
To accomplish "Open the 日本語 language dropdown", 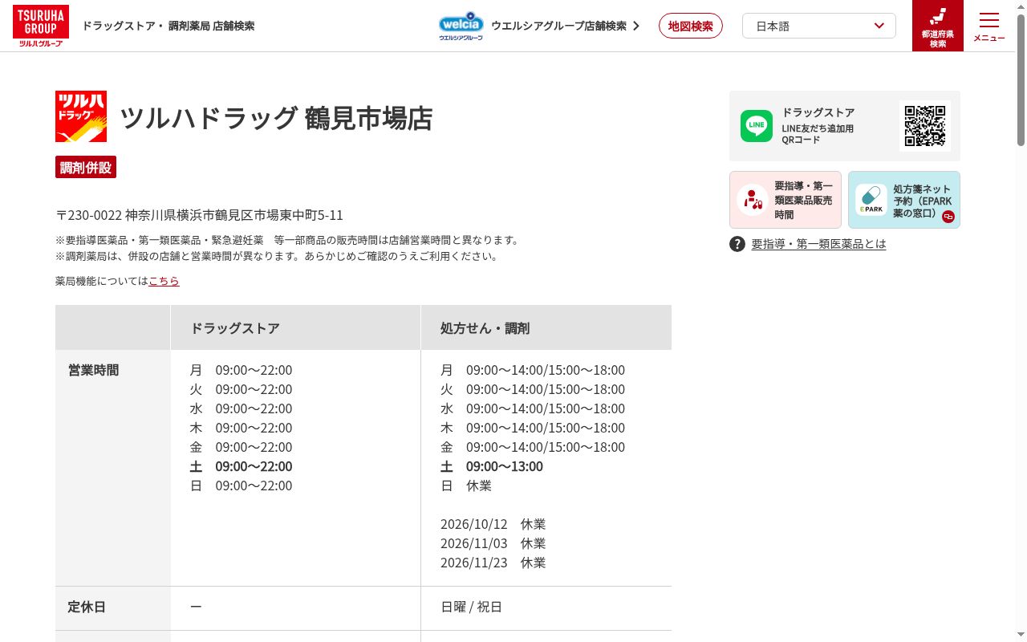I will click(x=819, y=26).
